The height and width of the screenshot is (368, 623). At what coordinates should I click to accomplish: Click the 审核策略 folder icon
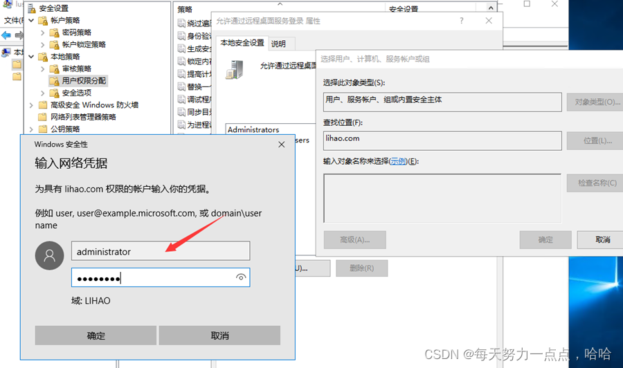55,69
